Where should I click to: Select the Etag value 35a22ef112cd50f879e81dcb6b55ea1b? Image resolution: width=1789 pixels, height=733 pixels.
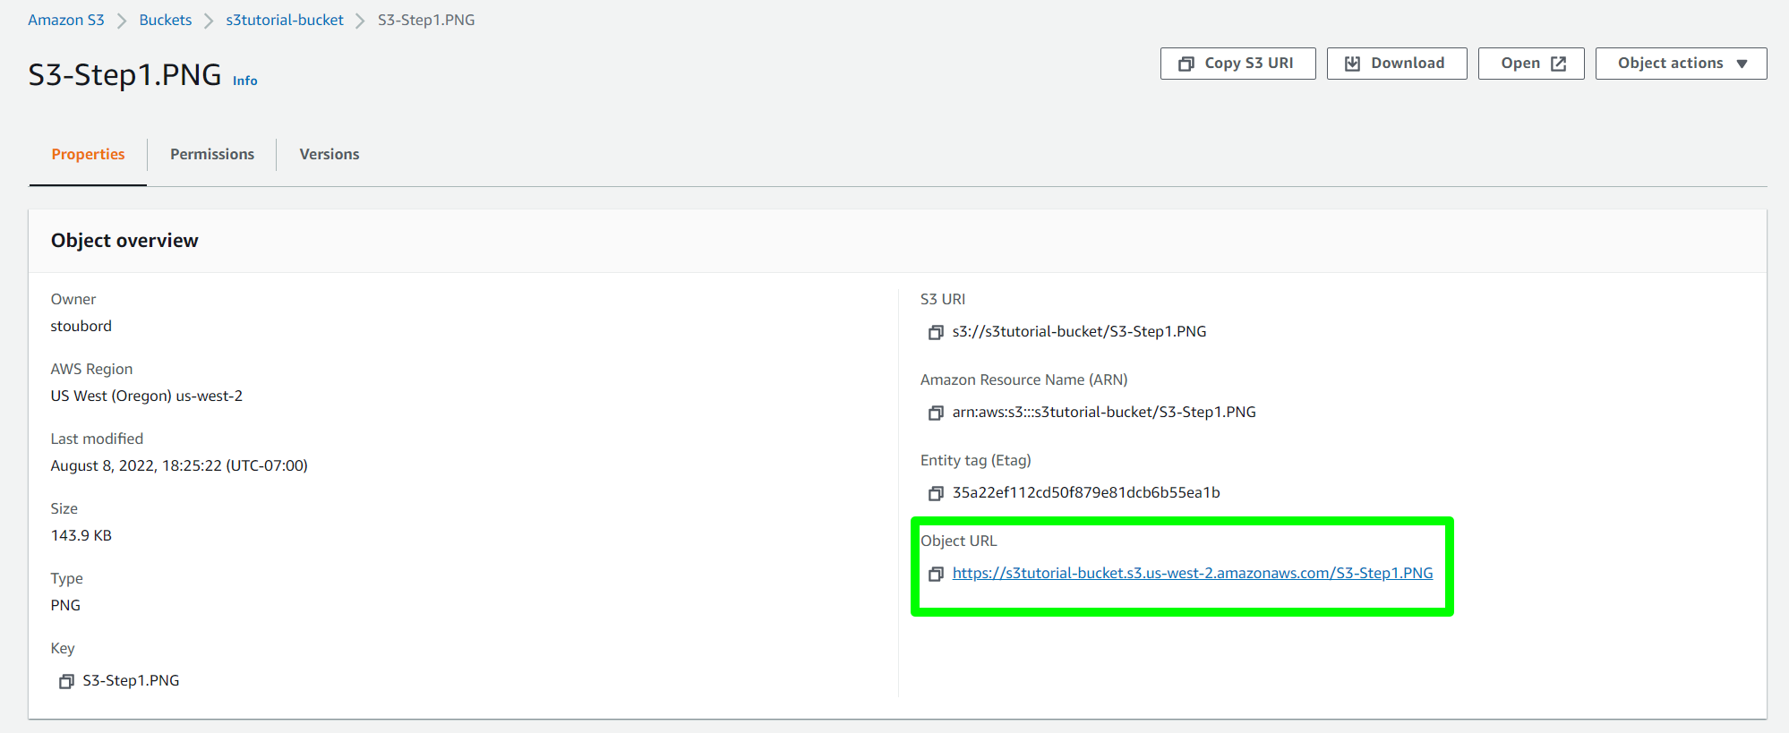pos(1086,492)
